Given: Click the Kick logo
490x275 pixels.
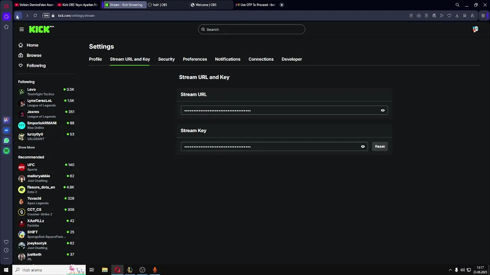Looking at the screenshot, I should coord(41,29).
